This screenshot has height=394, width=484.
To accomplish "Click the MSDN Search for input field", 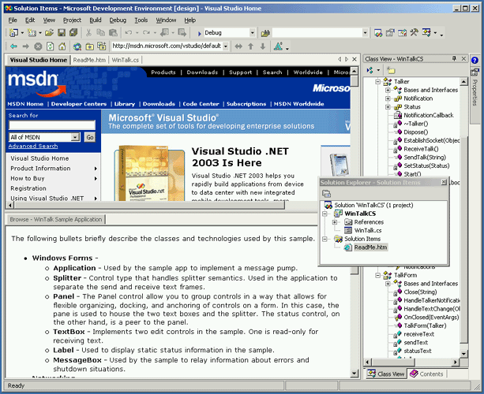I will [x=52, y=125].
